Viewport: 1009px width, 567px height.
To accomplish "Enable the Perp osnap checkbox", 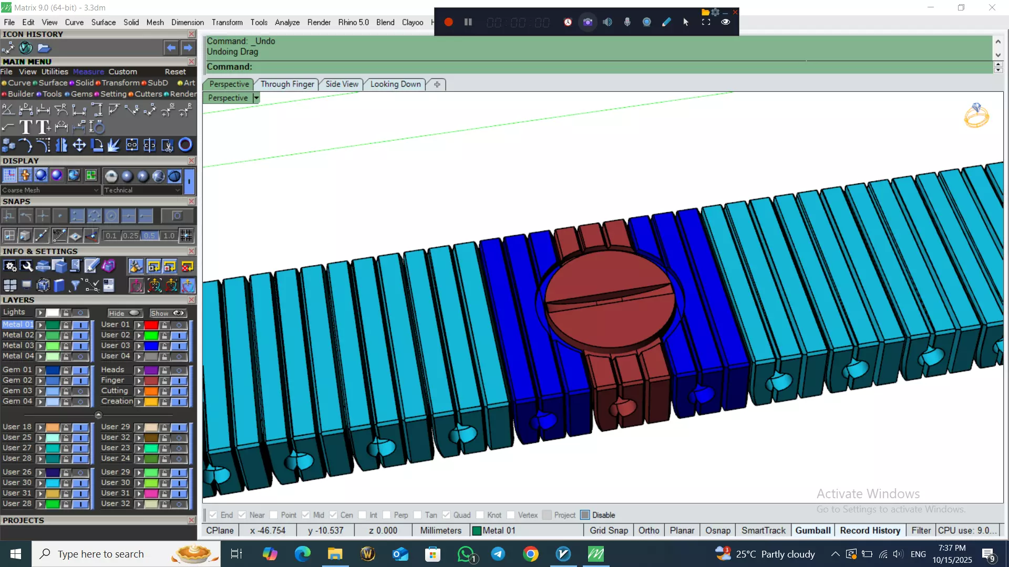I will point(387,515).
